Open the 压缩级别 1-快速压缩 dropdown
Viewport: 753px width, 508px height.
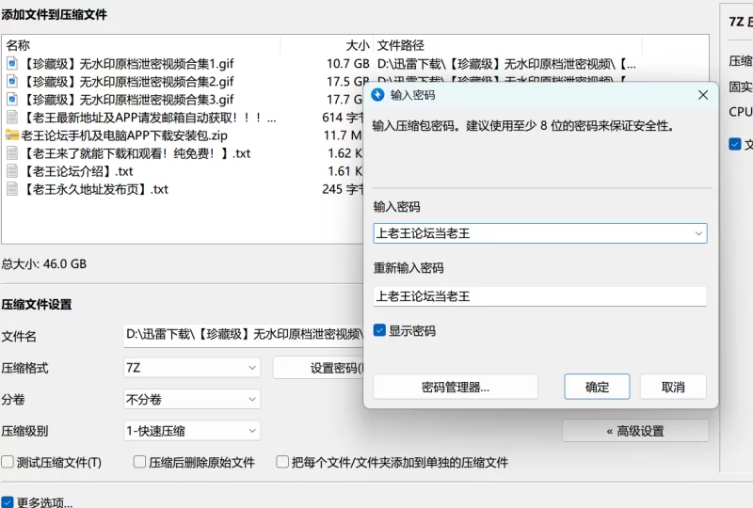[192, 431]
